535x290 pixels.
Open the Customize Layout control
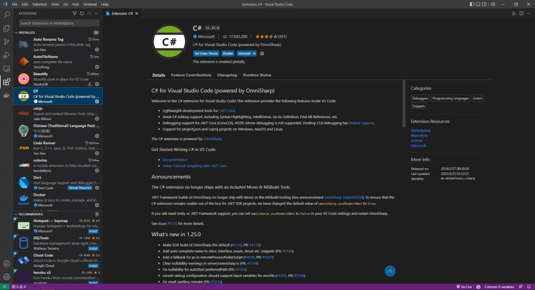click(493, 4)
